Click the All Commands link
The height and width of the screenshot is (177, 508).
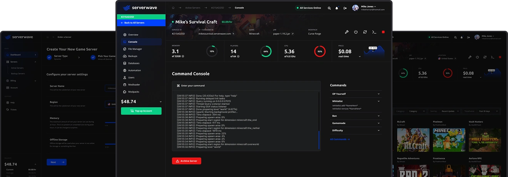coord(340,139)
